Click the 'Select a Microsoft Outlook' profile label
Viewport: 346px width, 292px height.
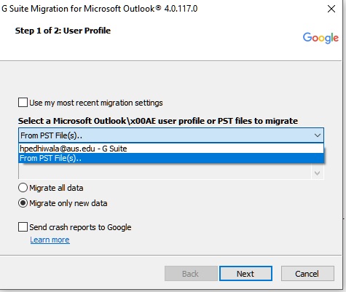pyautogui.click(x=158, y=121)
